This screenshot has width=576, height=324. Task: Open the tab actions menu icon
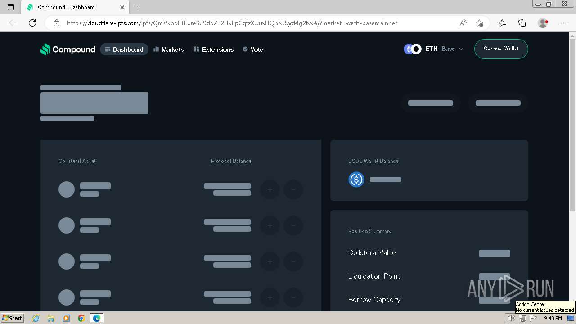[11, 7]
